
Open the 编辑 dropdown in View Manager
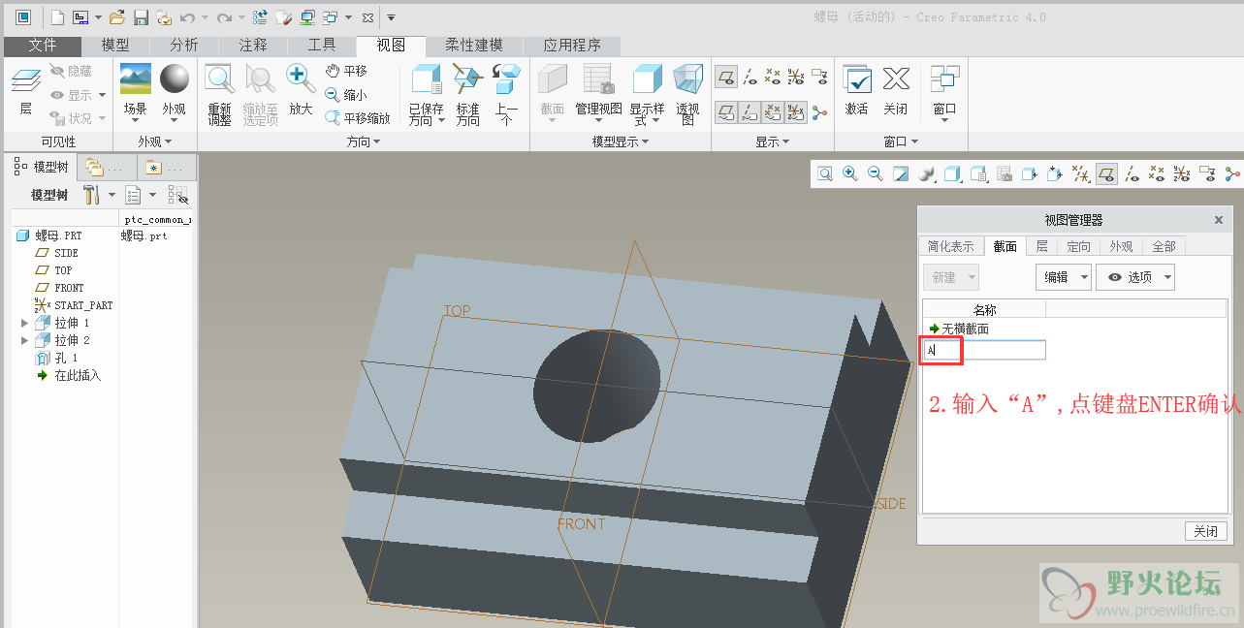click(1064, 277)
